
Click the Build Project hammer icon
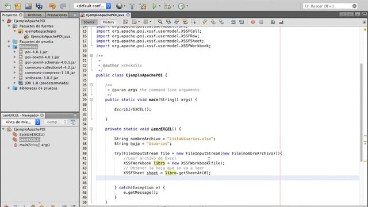[132, 6]
